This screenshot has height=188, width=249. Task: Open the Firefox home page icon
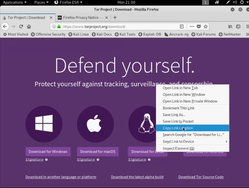[x=29, y=27]
